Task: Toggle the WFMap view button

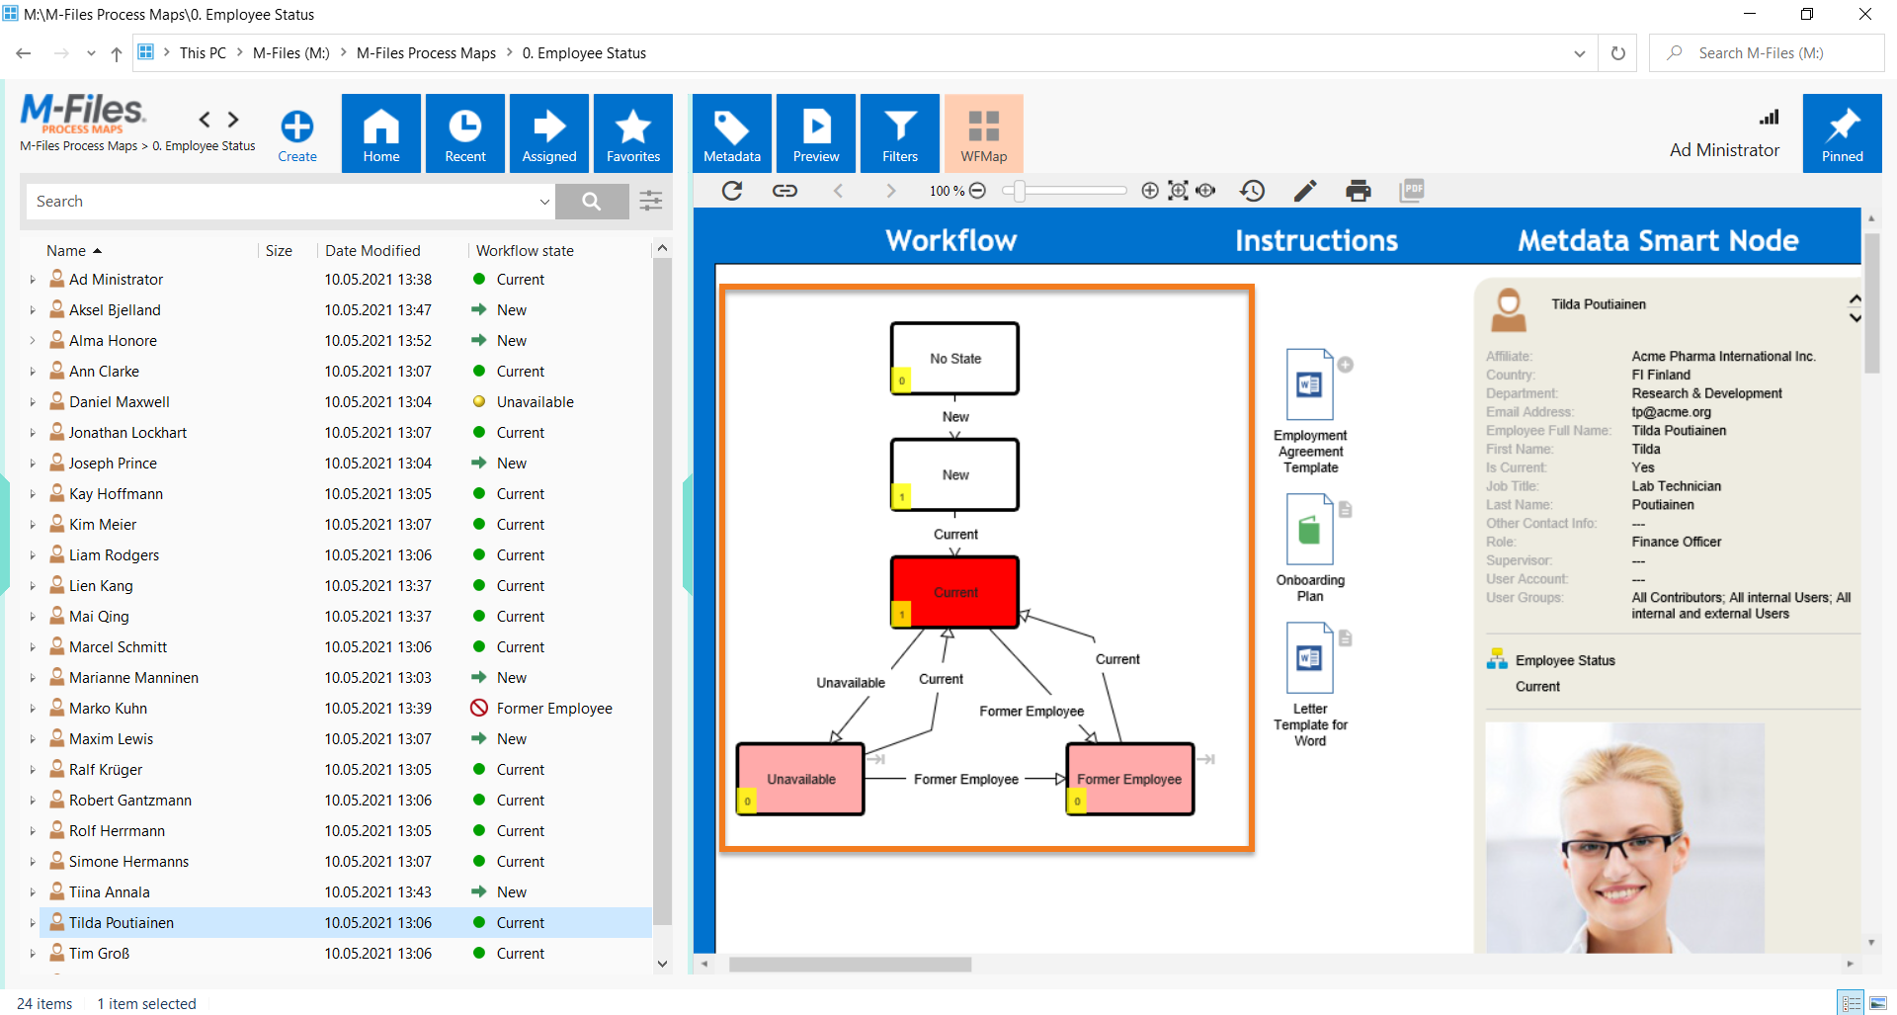Action: tap(983, 133)
